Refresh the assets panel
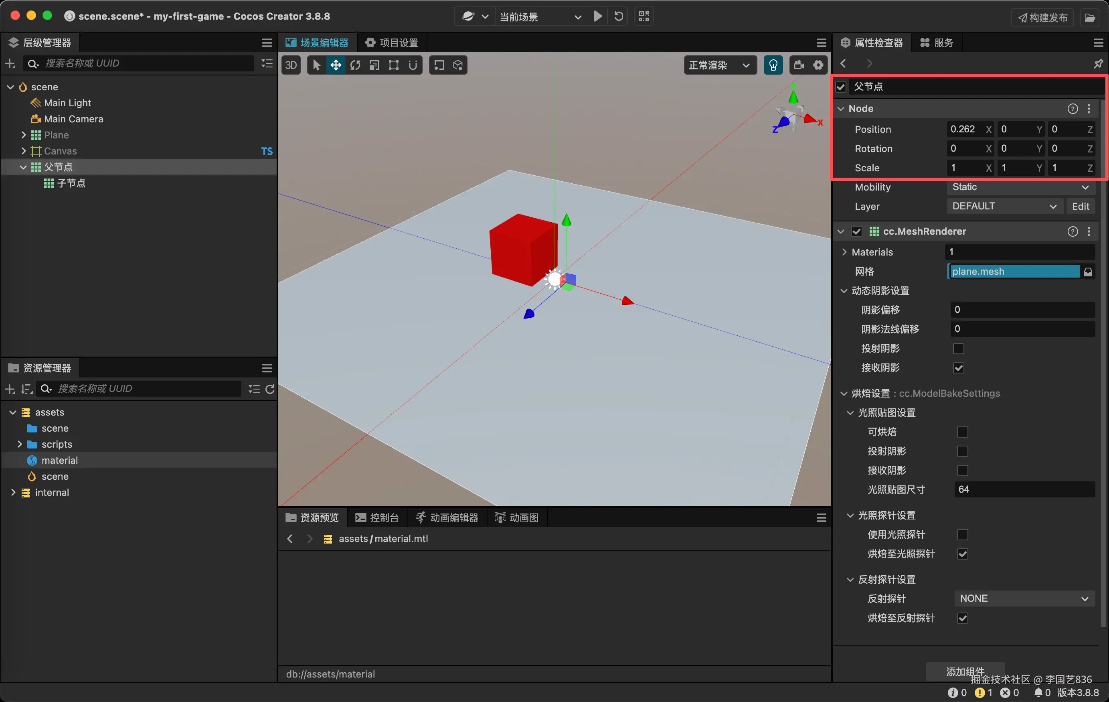1109x702 pixels. [x=270, y=389]
